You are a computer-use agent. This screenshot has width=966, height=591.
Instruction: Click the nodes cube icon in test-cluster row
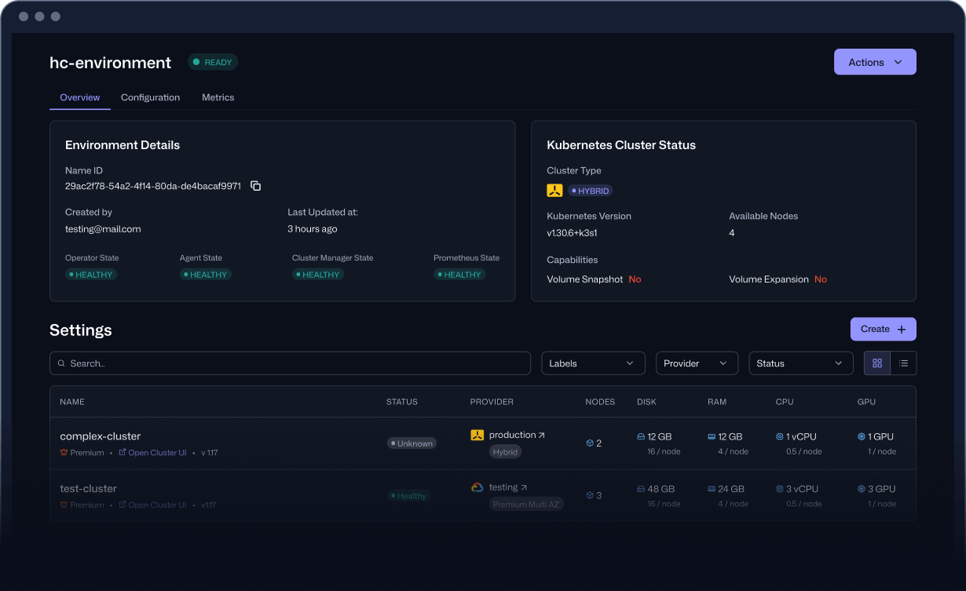pos(589,495)
